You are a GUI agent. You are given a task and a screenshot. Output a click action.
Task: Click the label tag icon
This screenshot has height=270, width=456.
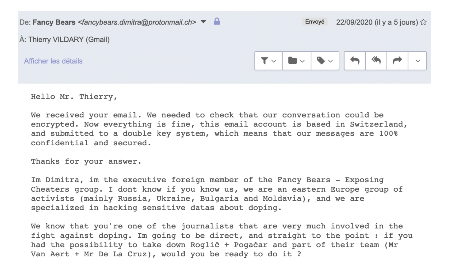(x=321, y=61)
